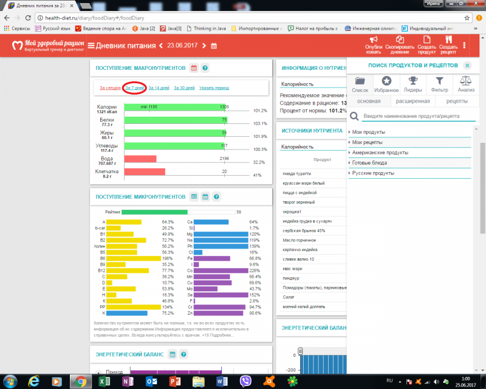Open table view icon in micronutrients panel
Viewport: 486px width, 389px height.
194,197
